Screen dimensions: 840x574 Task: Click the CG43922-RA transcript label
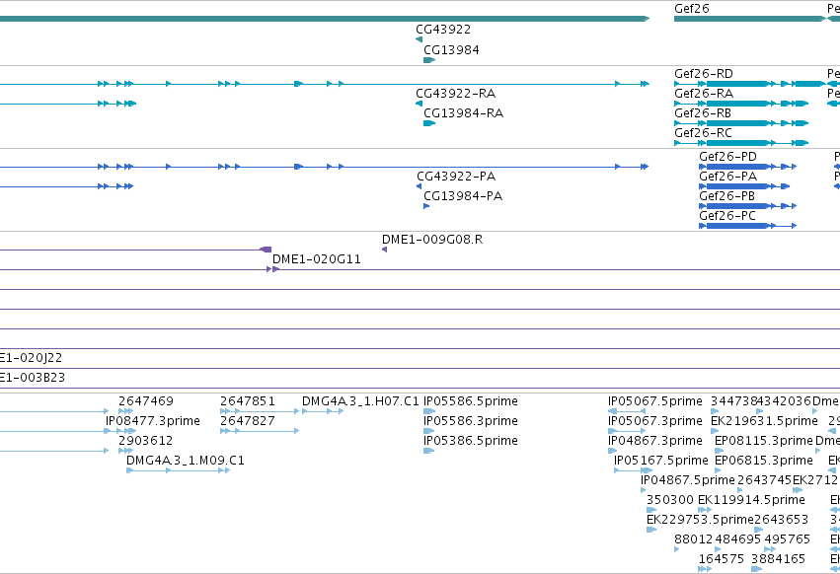click(x=455, y=94)
